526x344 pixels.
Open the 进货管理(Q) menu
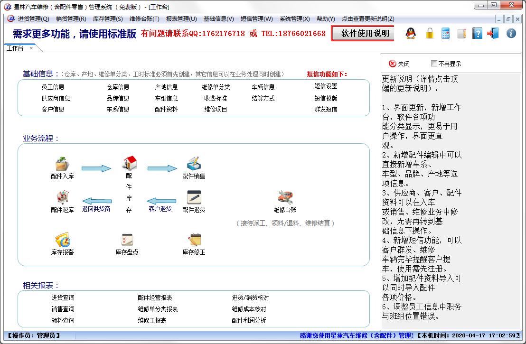point(33,19)
